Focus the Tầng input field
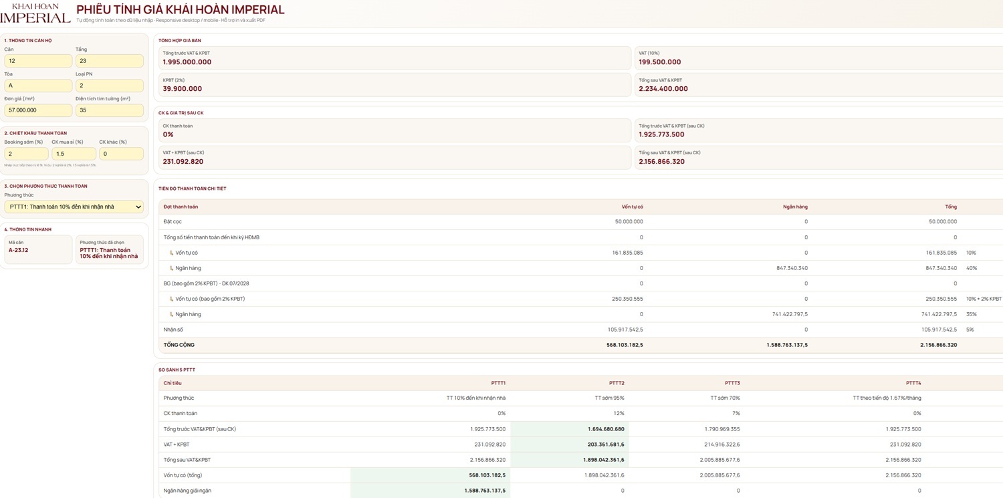Screen dimensions: 1003x498 tap(110, 61)
